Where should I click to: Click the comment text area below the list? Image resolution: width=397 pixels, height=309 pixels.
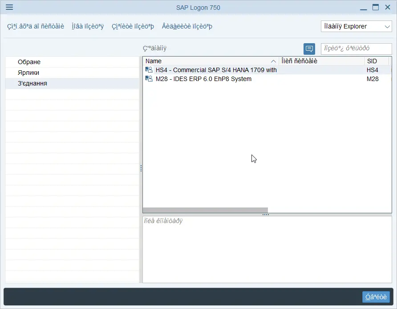click(267, 249)
